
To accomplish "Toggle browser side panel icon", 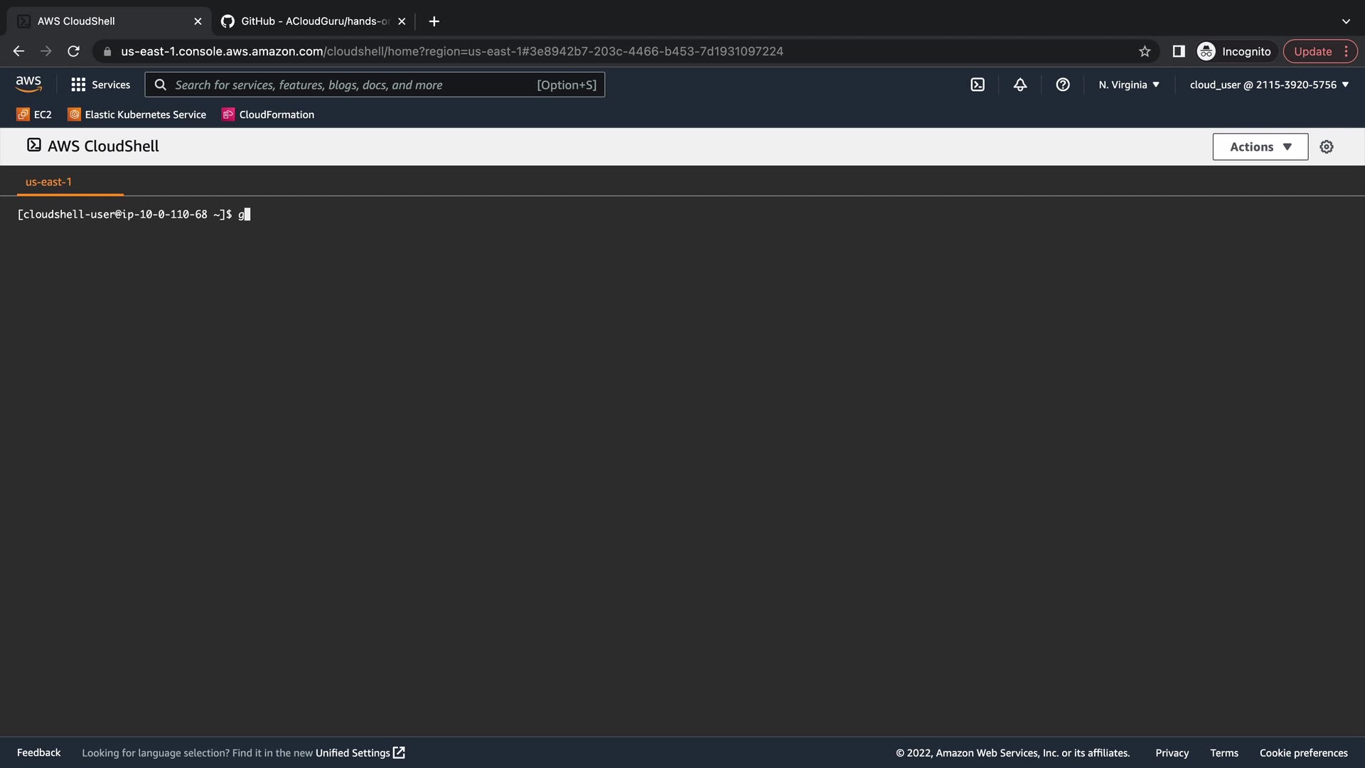I will click(1179, 51).
